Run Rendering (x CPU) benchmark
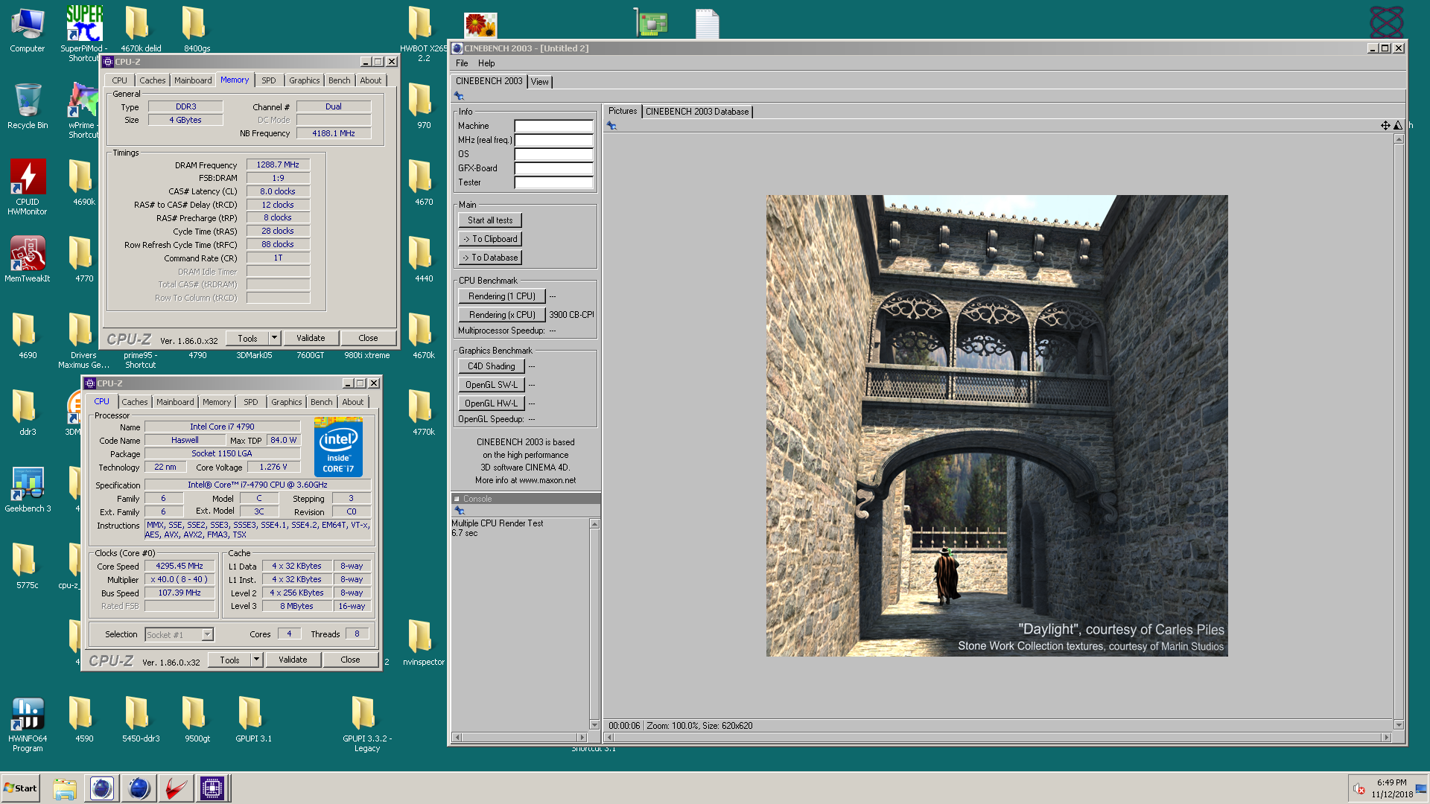1430x804 pixels. 502,315
